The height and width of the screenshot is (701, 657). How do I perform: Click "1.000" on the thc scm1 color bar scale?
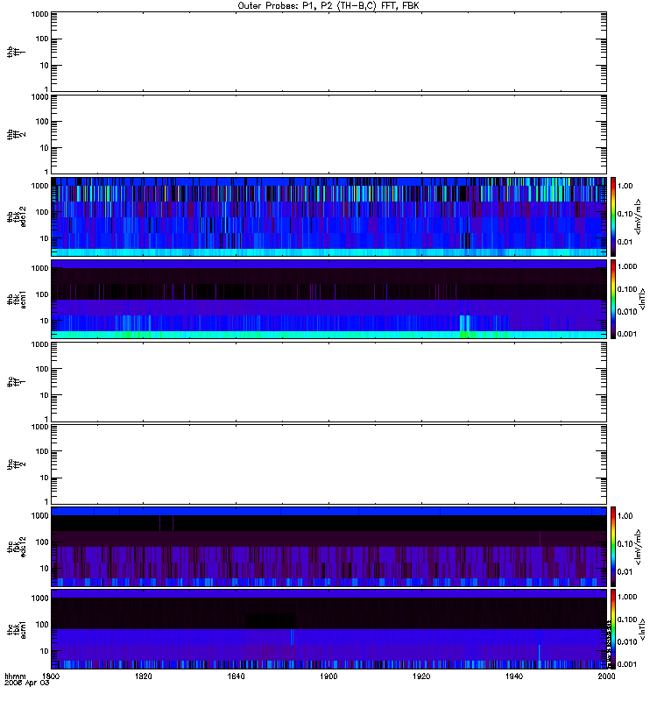click(627, 597)
